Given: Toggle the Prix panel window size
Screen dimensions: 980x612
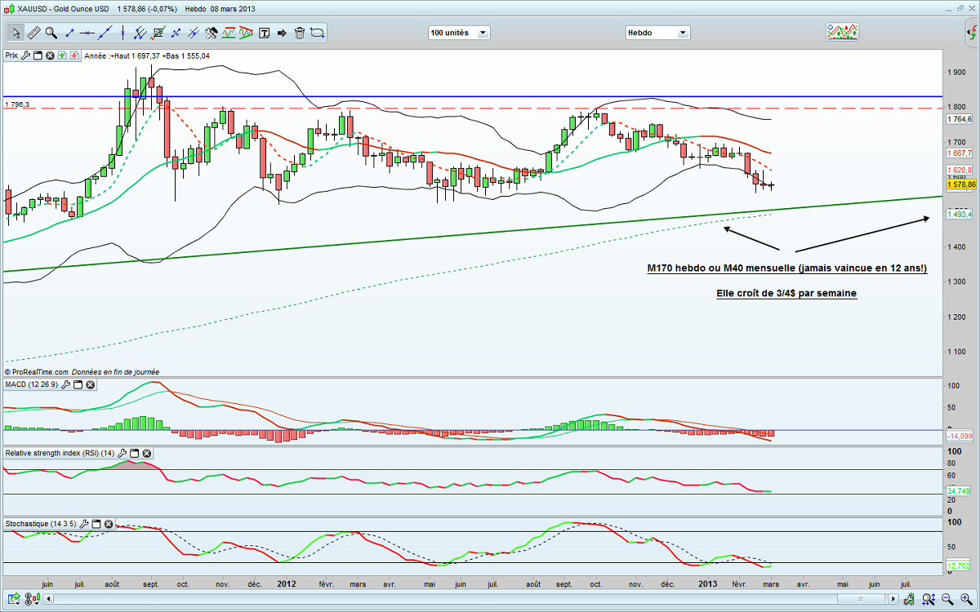Looking at the screenshot, I should point(38,55).
